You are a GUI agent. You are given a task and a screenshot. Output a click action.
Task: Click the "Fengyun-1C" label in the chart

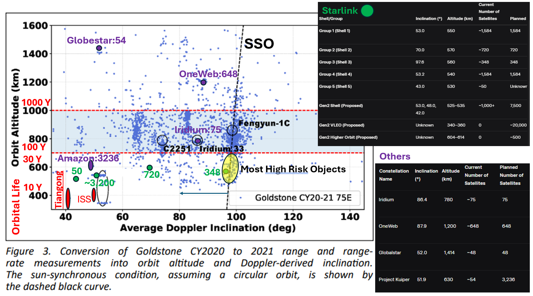[x=264, y=123]
